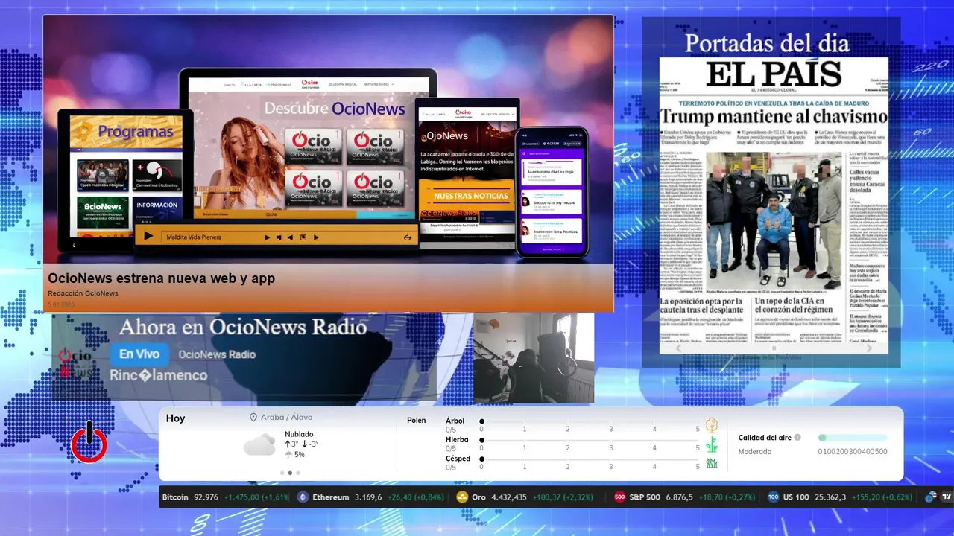This screenshot has height=536, width=954.
Task: Open the S&P 500 quote label in ticker
Action: [x=645, y=497]
